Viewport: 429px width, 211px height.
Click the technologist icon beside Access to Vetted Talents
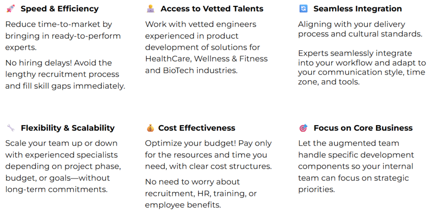click(150, 9)
